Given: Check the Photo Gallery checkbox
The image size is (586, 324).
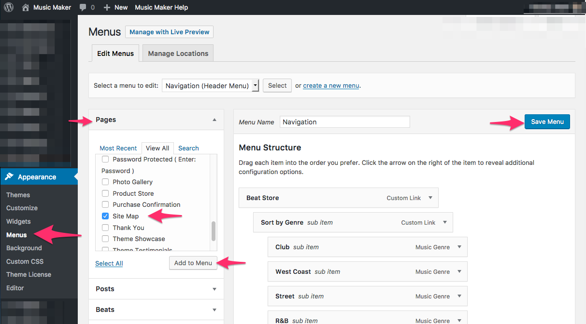Looking at the screenshot, I should coord(105,182).
